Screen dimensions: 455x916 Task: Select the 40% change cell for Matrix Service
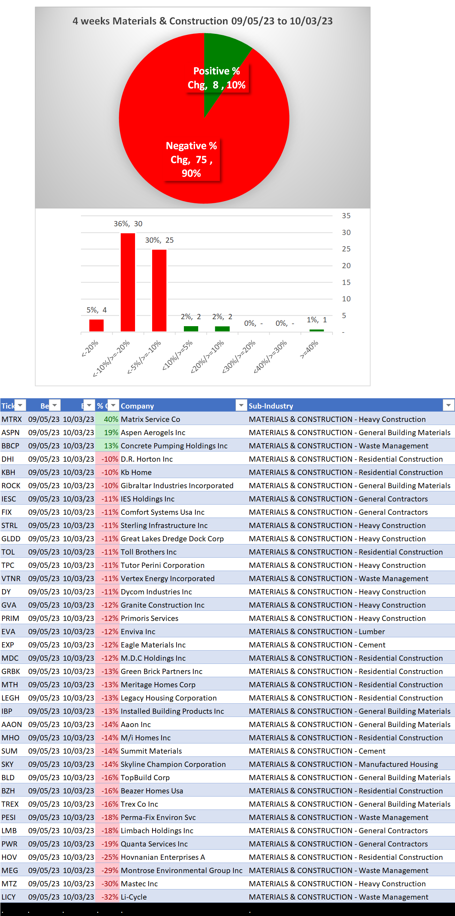coord(107,419)
